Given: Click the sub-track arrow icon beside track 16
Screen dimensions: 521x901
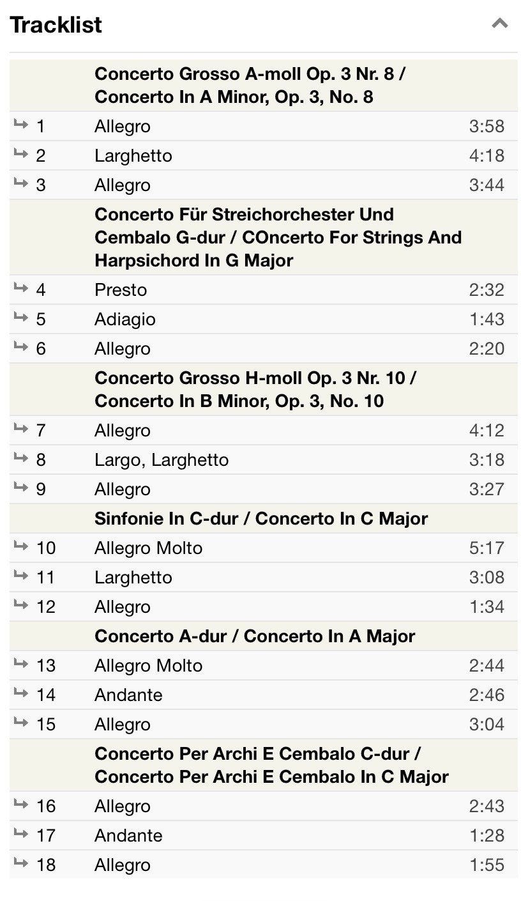Looking at the screenshot, I should [21, 805].
